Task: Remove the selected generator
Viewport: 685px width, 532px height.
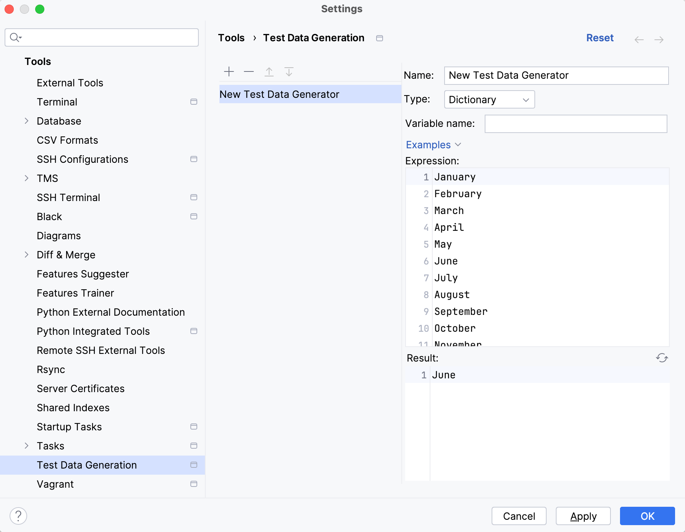Action: [248, 71]
